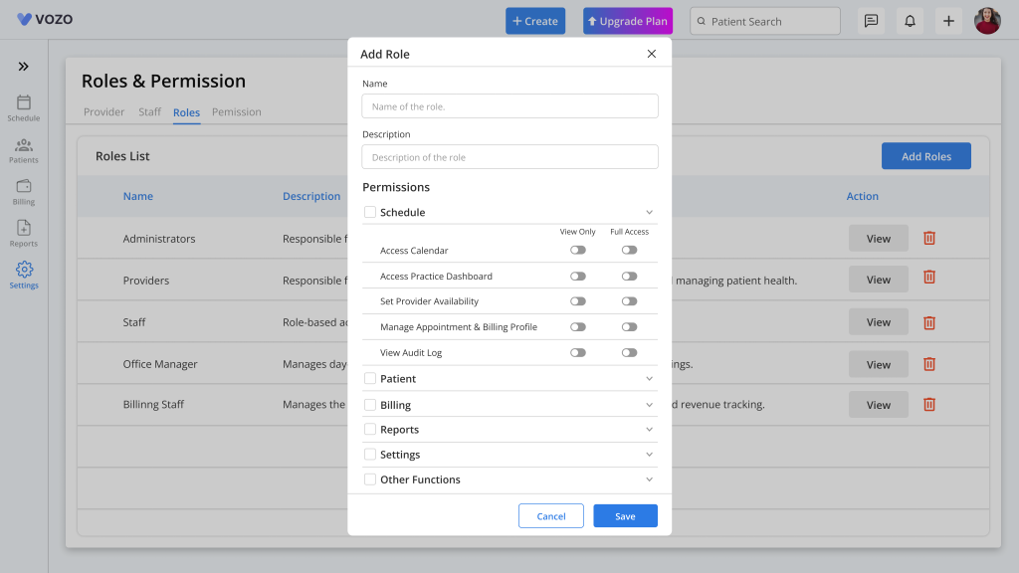This screenshot has width=1019, height=573.
Task: Expand the Patient permissions chevron
Action: point(649,379)
